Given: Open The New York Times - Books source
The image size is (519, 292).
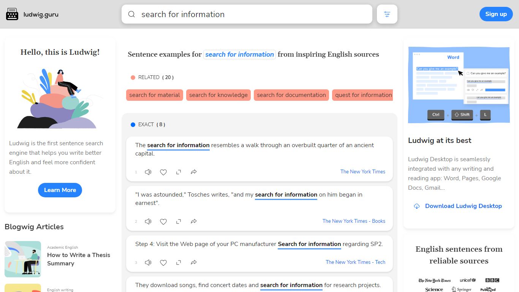Looking at the screenshot, I should (x=354, y=221).
